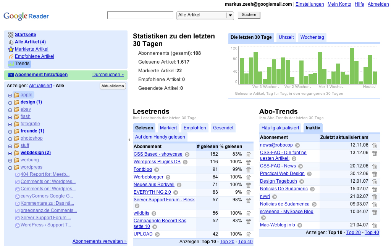The width and height of the screenshot is (391, 250).
Task: Click the Suchen button
Action: click(249, 15)
